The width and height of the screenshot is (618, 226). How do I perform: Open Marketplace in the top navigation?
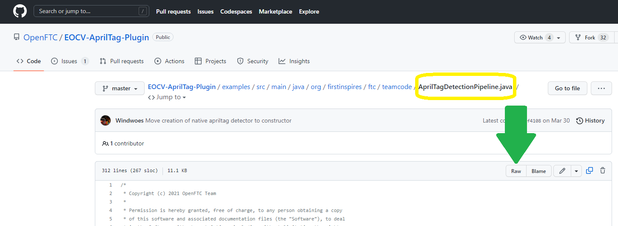click(275, 11)
